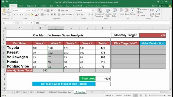Toggle Wrap Text
173x97 pixels.
click(x=63, y=11)
